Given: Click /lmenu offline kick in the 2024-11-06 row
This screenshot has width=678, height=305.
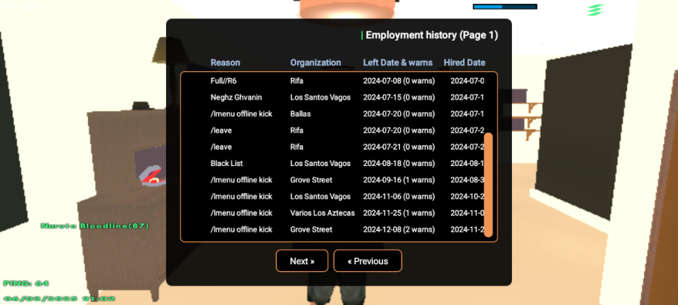Looking at the screenshot, I should tap(241, 197).
